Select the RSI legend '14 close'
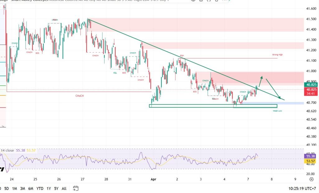Image resolution: width=319 pixels, height=193 pixels. pos(7,150)
